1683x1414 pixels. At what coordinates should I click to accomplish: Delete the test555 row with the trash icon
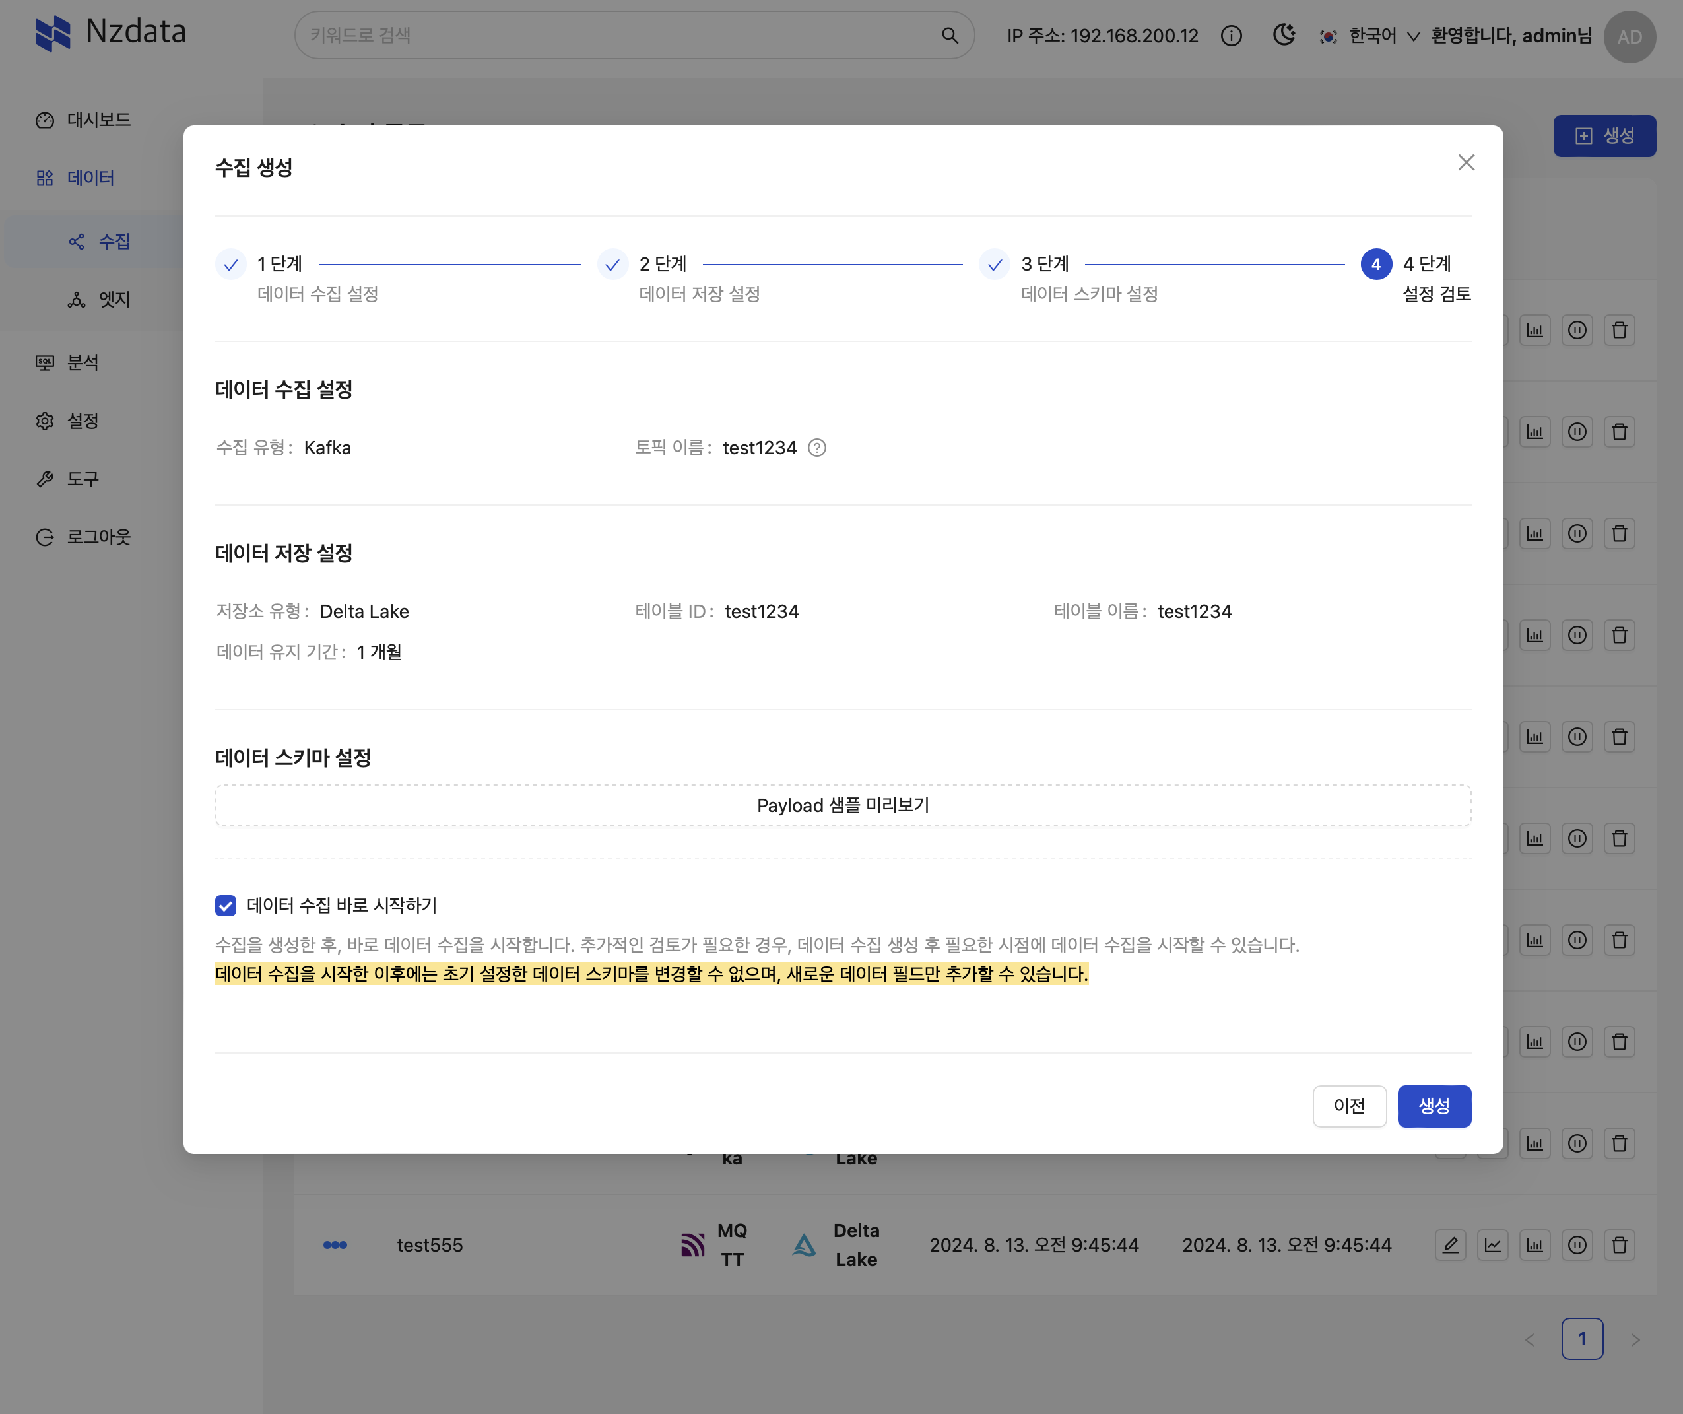click(x=1620, y=1245)
